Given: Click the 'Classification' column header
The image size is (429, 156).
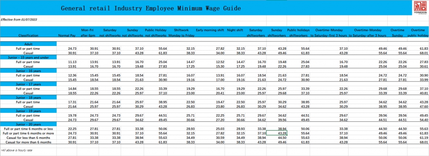Looking at the screenshot, I should [x=28, y=35].
